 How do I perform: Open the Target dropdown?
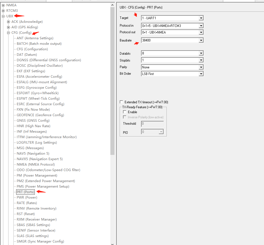click(202, 18)
